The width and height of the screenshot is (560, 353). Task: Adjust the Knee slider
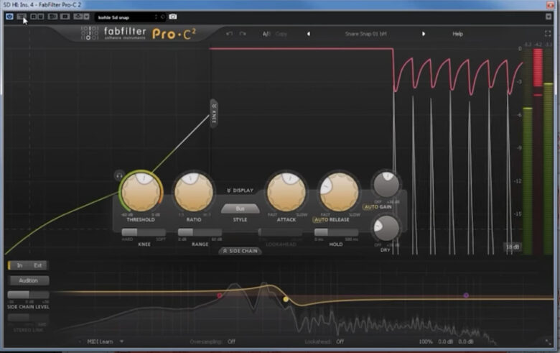(144, 232)
